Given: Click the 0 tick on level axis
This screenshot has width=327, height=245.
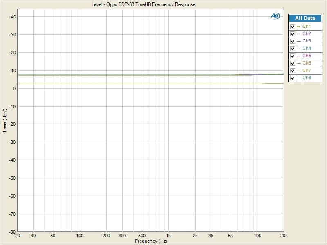Looking at the screenshot, I should (x=13, y=89).
